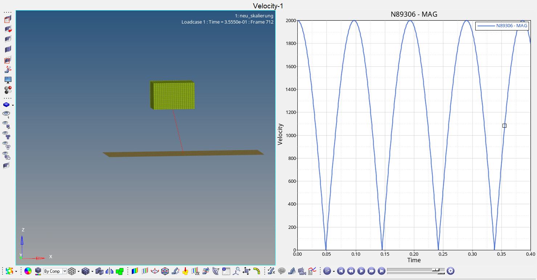
Task: Click the N89306 - MAG legend entry
Action: click(502, 26)
